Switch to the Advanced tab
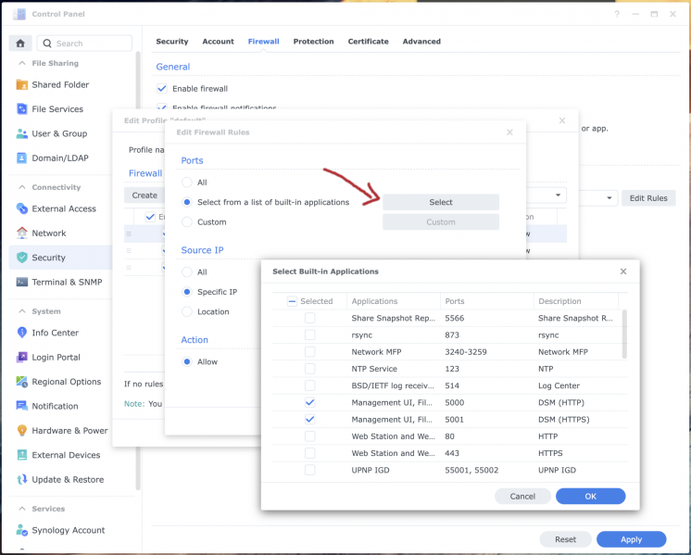The image size is (691, 555). pos(421,42)
